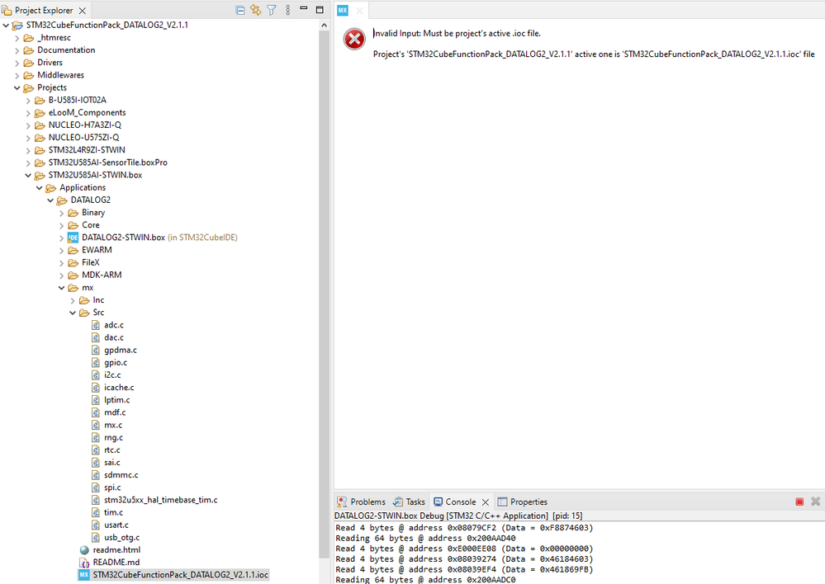Viewport: 825px width, 584px height.
Task: Terminate the debug session with red stop button
Action: 799,502
